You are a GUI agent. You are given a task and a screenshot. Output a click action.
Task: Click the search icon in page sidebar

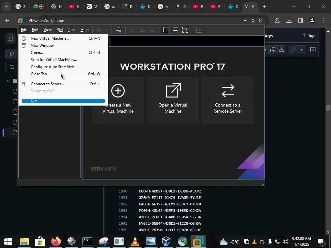(x=12, y=67)
